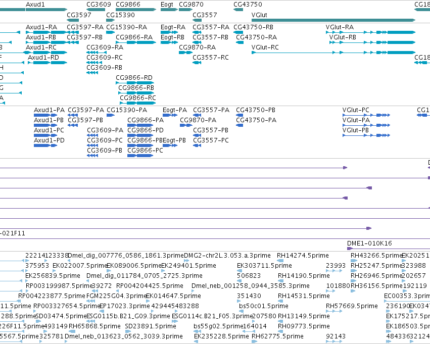Viewport: 430px width, 344px height.
Task: Click transcript CG9866-RD
Action: [134, 78]
